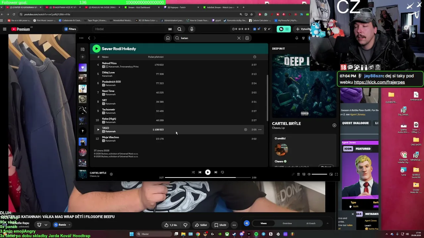Toggle shuffle in Spotify player
424x238 pixels.
tap(193, 172)
